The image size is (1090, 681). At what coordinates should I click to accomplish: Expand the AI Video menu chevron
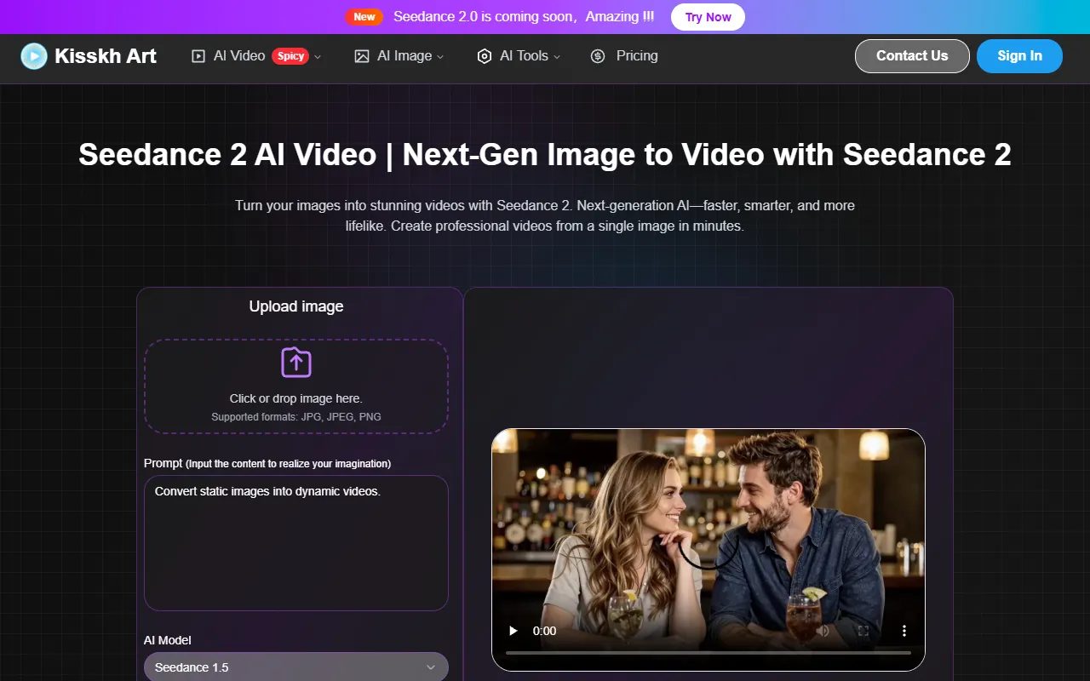[318, 57]
